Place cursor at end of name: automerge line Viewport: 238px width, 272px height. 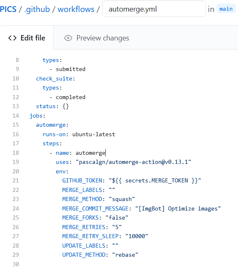pyautogui.click(x=105, y=153)
